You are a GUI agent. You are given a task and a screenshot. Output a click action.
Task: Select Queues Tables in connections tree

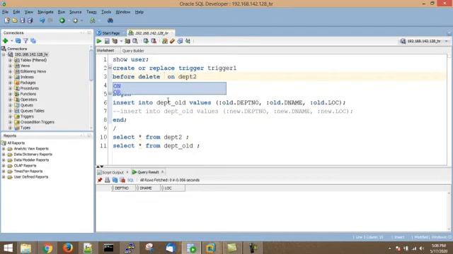tap(32, 111)
